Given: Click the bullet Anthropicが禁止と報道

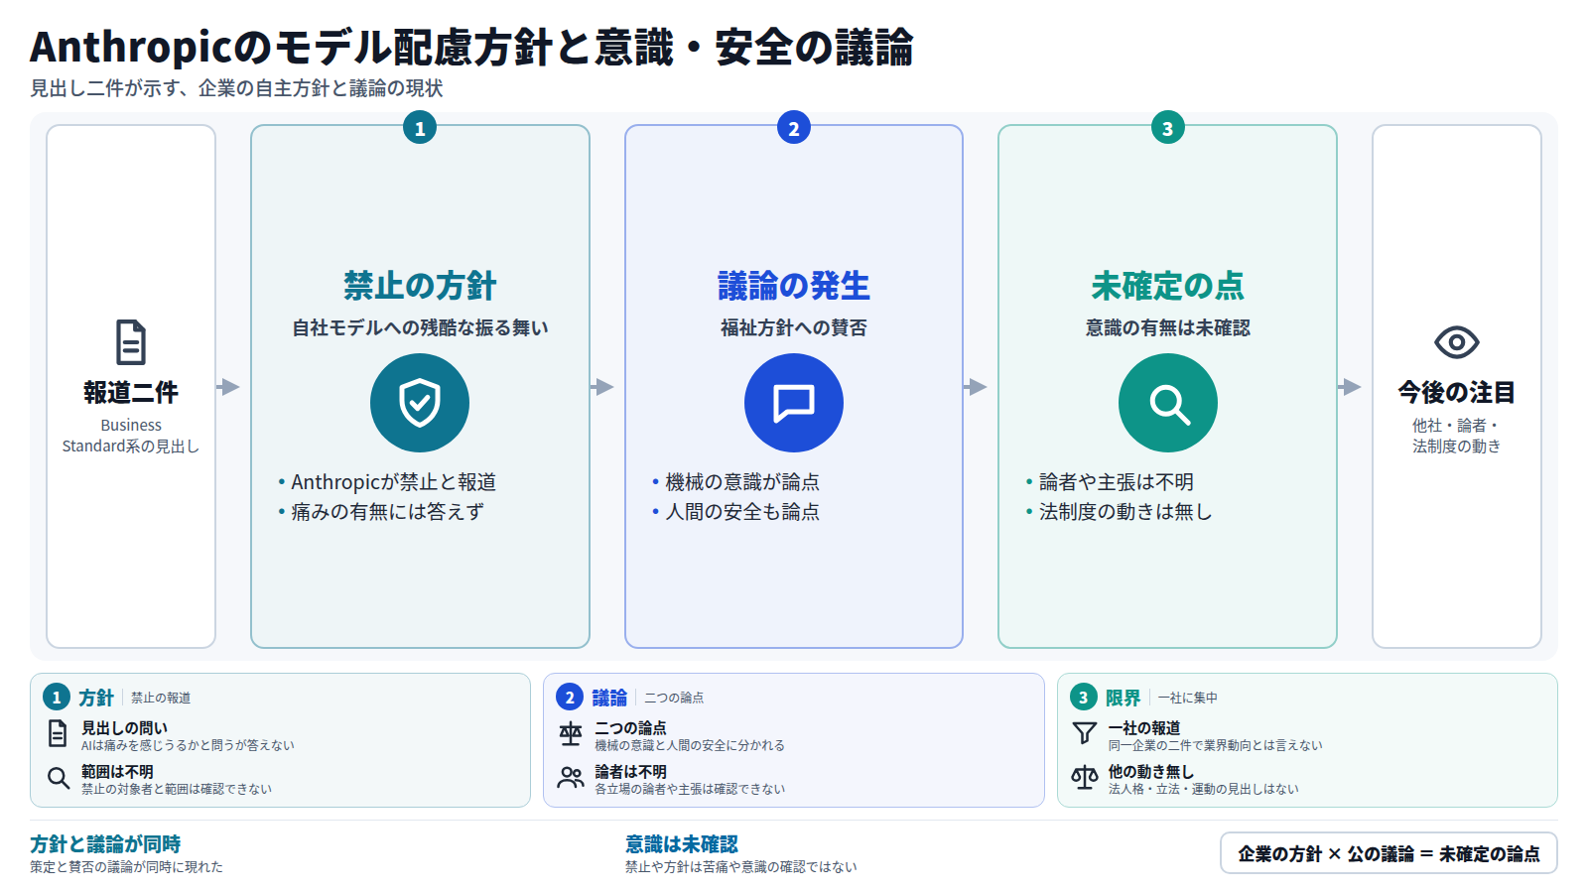Looking at the screenshot, I should pyautogui.click(x=393, y=482).
